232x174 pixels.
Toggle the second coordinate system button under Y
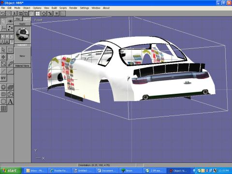pyautogui.click(x=7, y=42)
